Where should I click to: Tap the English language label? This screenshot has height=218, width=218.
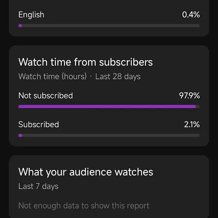click(x=31, y=15)
